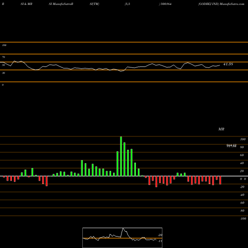Viewport: 248px width, 248px height.
Task: Click the RSI value label 41.38
Action: click(228, 64)
